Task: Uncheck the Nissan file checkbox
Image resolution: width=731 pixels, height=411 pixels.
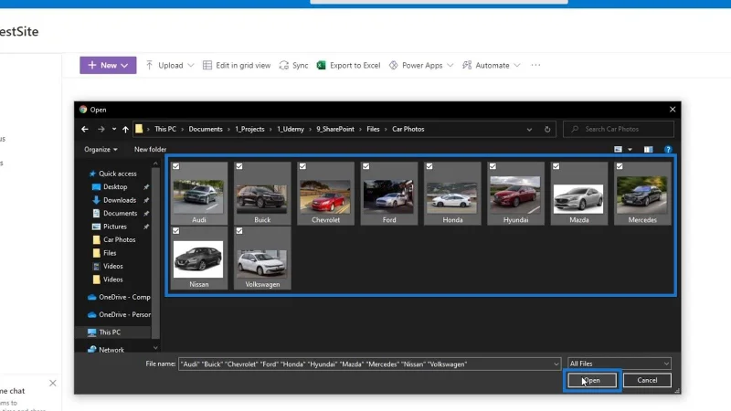Action: click(175, 231)
